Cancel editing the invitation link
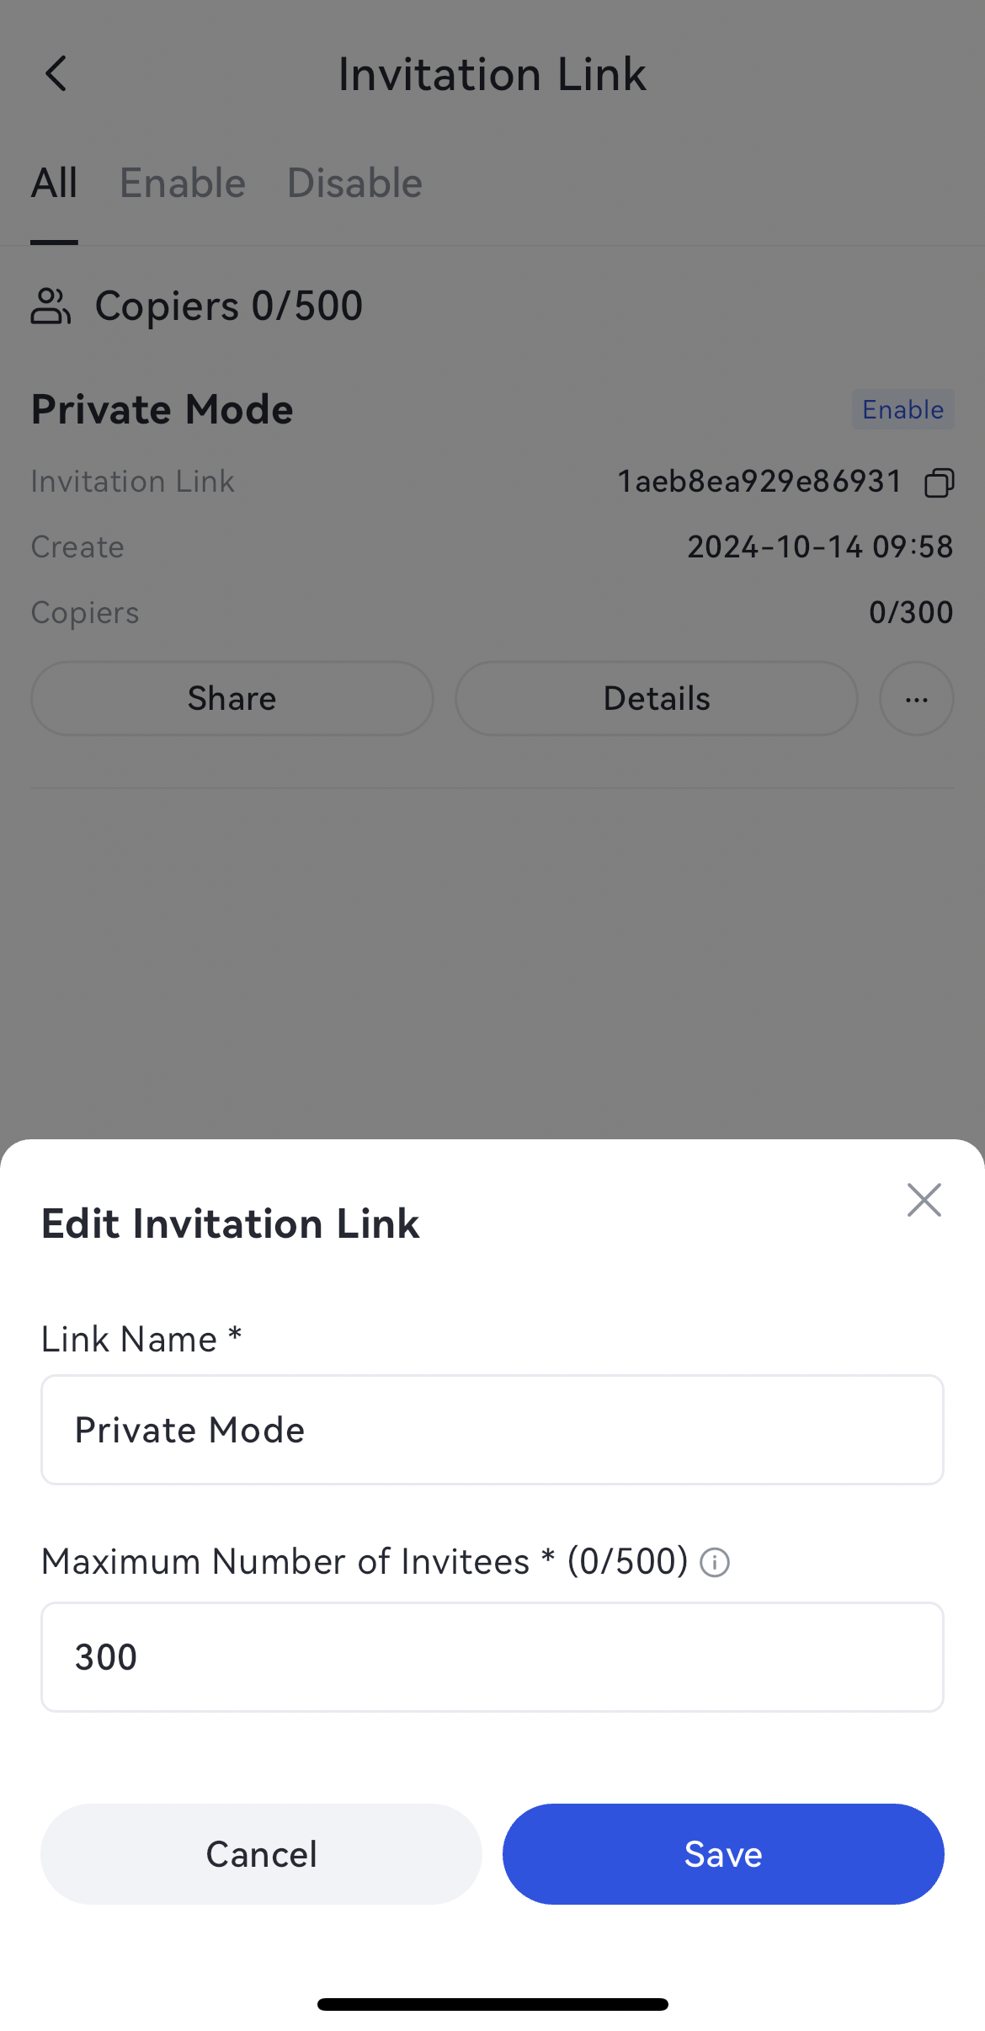The image size is (985, 2031). pyautogui.click(x=261, y=1854)
